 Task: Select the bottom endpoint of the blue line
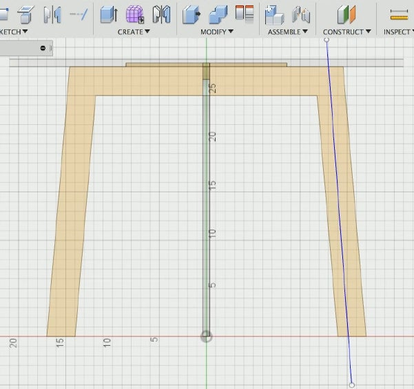click(351, 385)
